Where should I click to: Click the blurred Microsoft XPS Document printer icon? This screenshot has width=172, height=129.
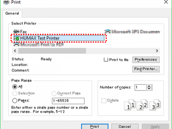coord(108,32)
